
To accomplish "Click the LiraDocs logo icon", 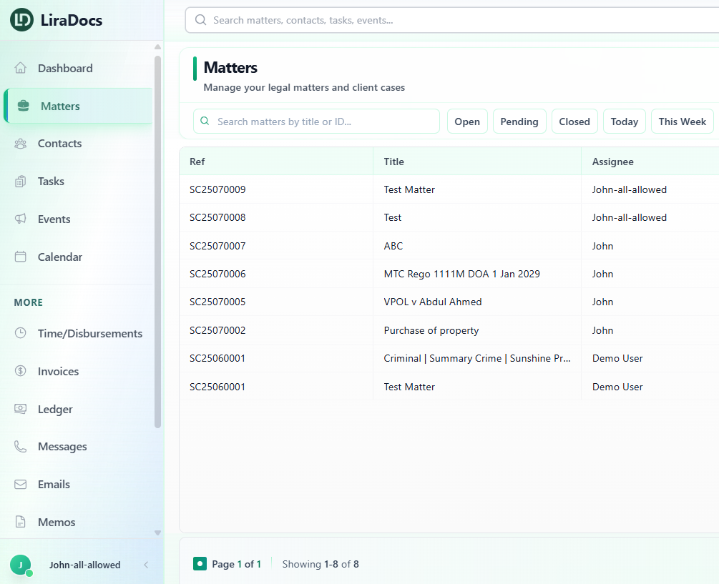I will pos(22,20).
